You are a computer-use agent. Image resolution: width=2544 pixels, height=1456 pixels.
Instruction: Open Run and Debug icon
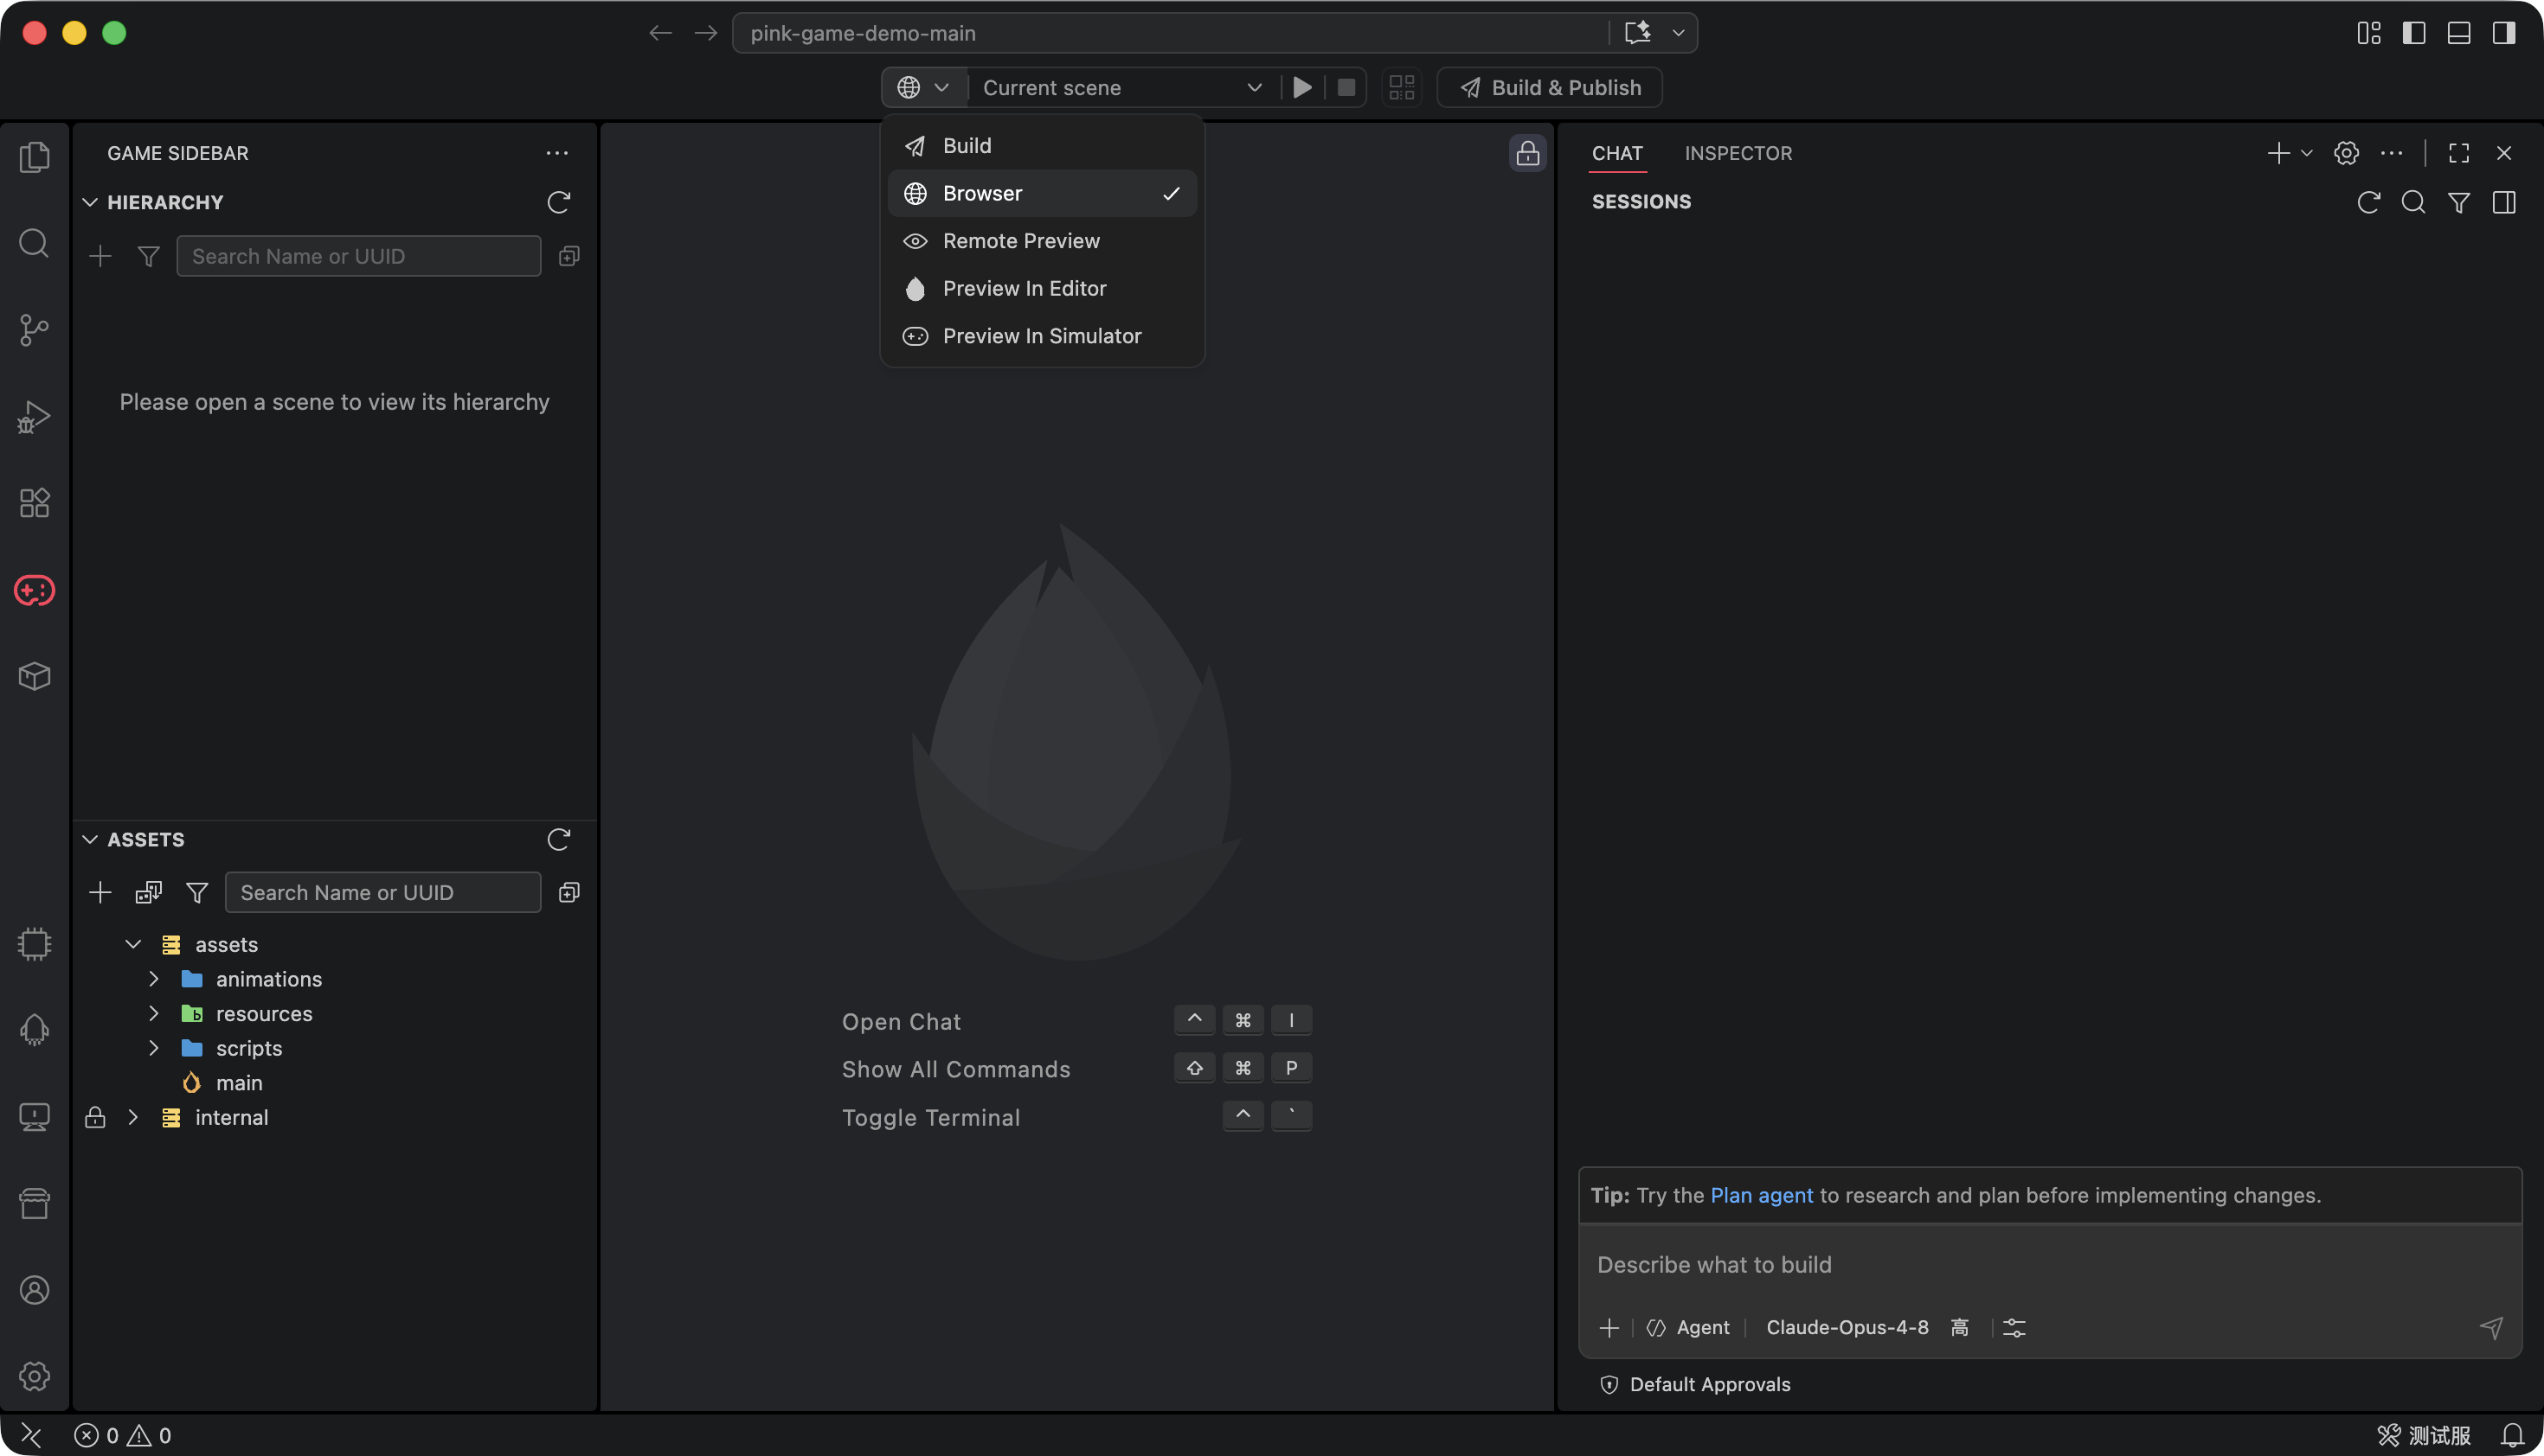tap(34, 417)
